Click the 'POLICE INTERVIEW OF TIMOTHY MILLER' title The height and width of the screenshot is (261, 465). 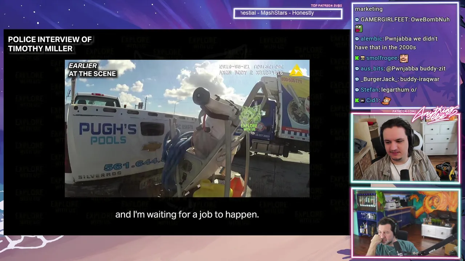pos(50,44)
